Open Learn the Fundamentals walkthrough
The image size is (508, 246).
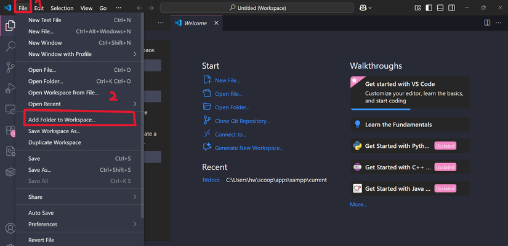[410, 125]
